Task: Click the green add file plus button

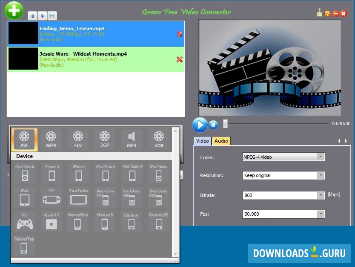Action: 14,11
